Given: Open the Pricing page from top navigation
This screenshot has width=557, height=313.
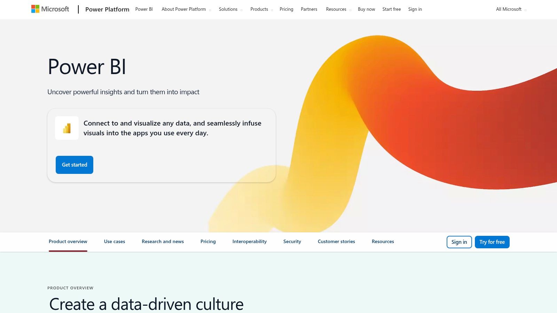Looking at the screenshot, I should (286, 9).
